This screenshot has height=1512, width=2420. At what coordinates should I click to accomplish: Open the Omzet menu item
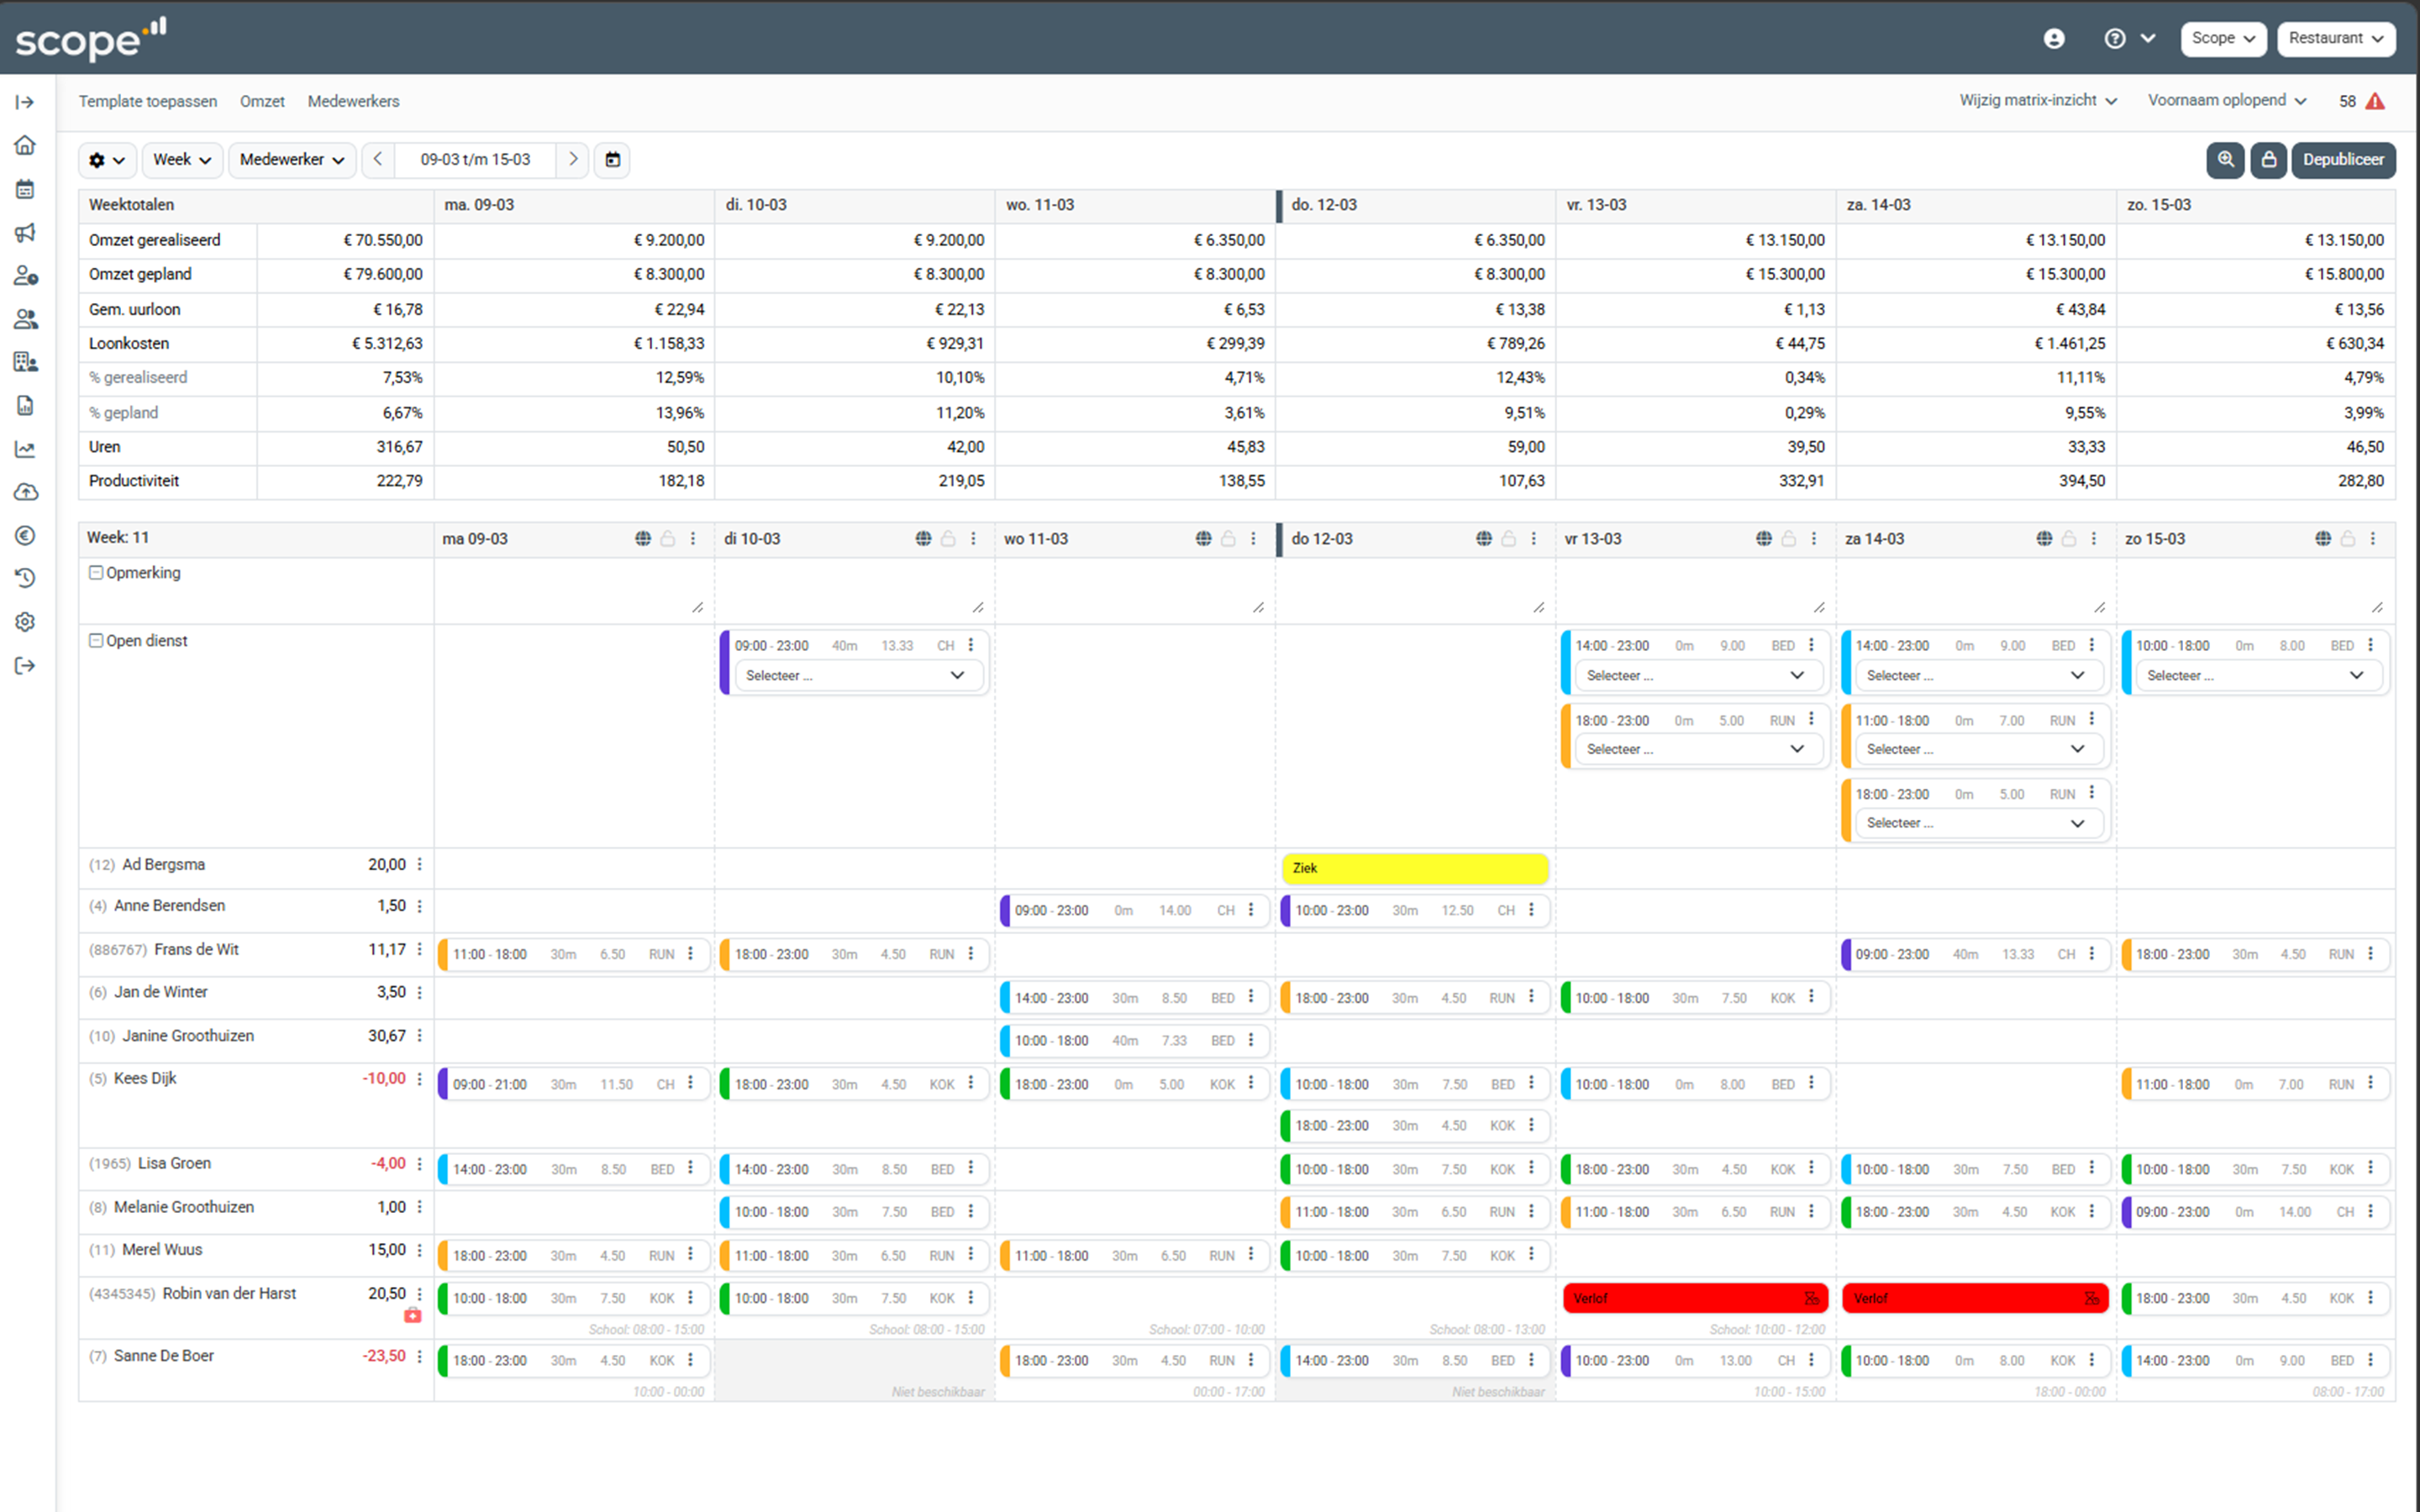[262, 101]
